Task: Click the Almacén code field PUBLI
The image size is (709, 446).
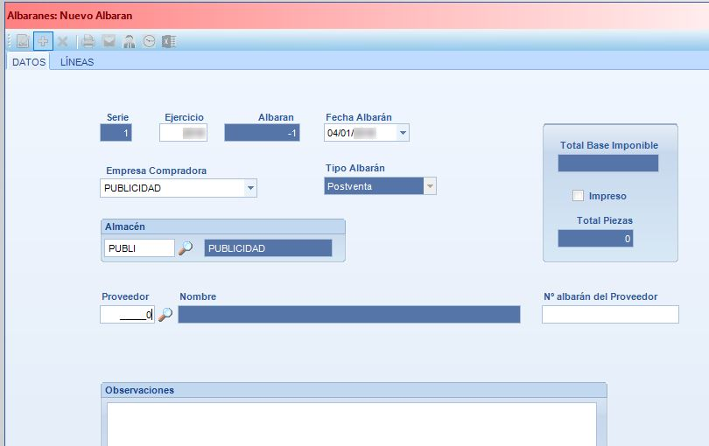Action: pos(139,248)
